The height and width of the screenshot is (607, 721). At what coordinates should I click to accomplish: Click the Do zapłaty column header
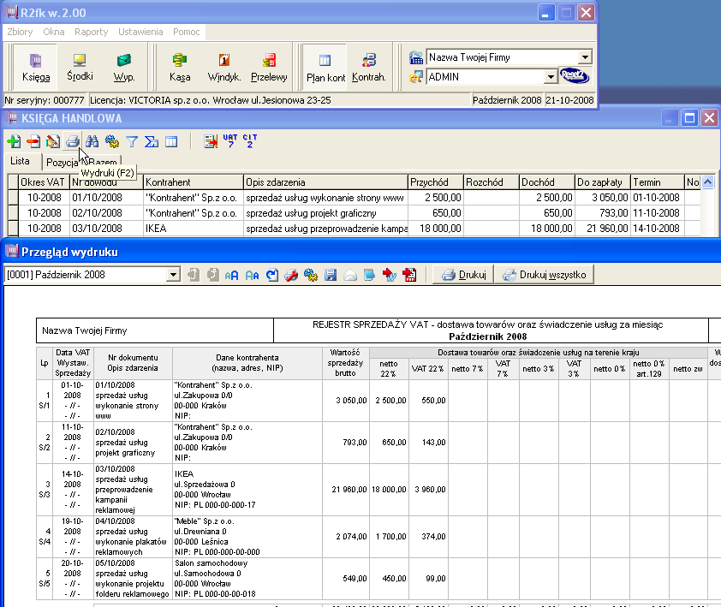tap(602, 182)
